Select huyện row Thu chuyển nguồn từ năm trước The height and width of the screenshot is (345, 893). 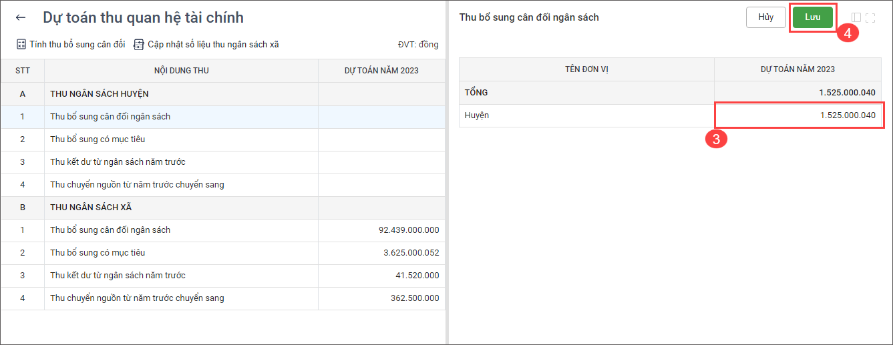tap(137, 185)
